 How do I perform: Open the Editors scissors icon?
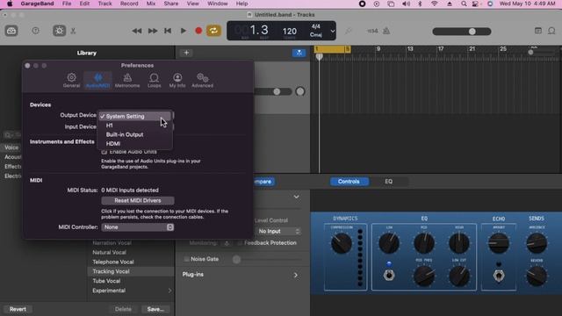[x=73, y=31]
